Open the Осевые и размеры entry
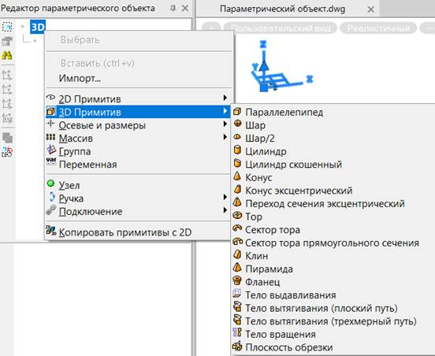435x356 pixels. pyautogui.click(x=138, y=125)
